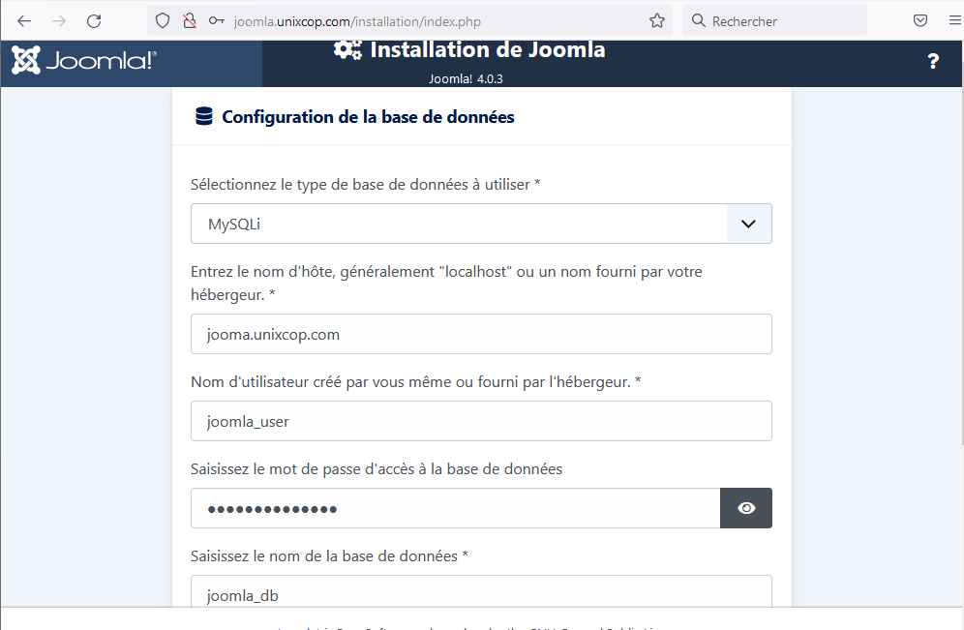Open the help question mark icon
The height and width of the screenshot is (630, 964).
(x=933, y=61)
